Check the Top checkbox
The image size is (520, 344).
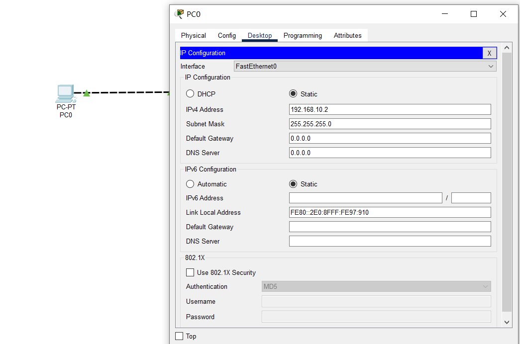pos(179,336)
